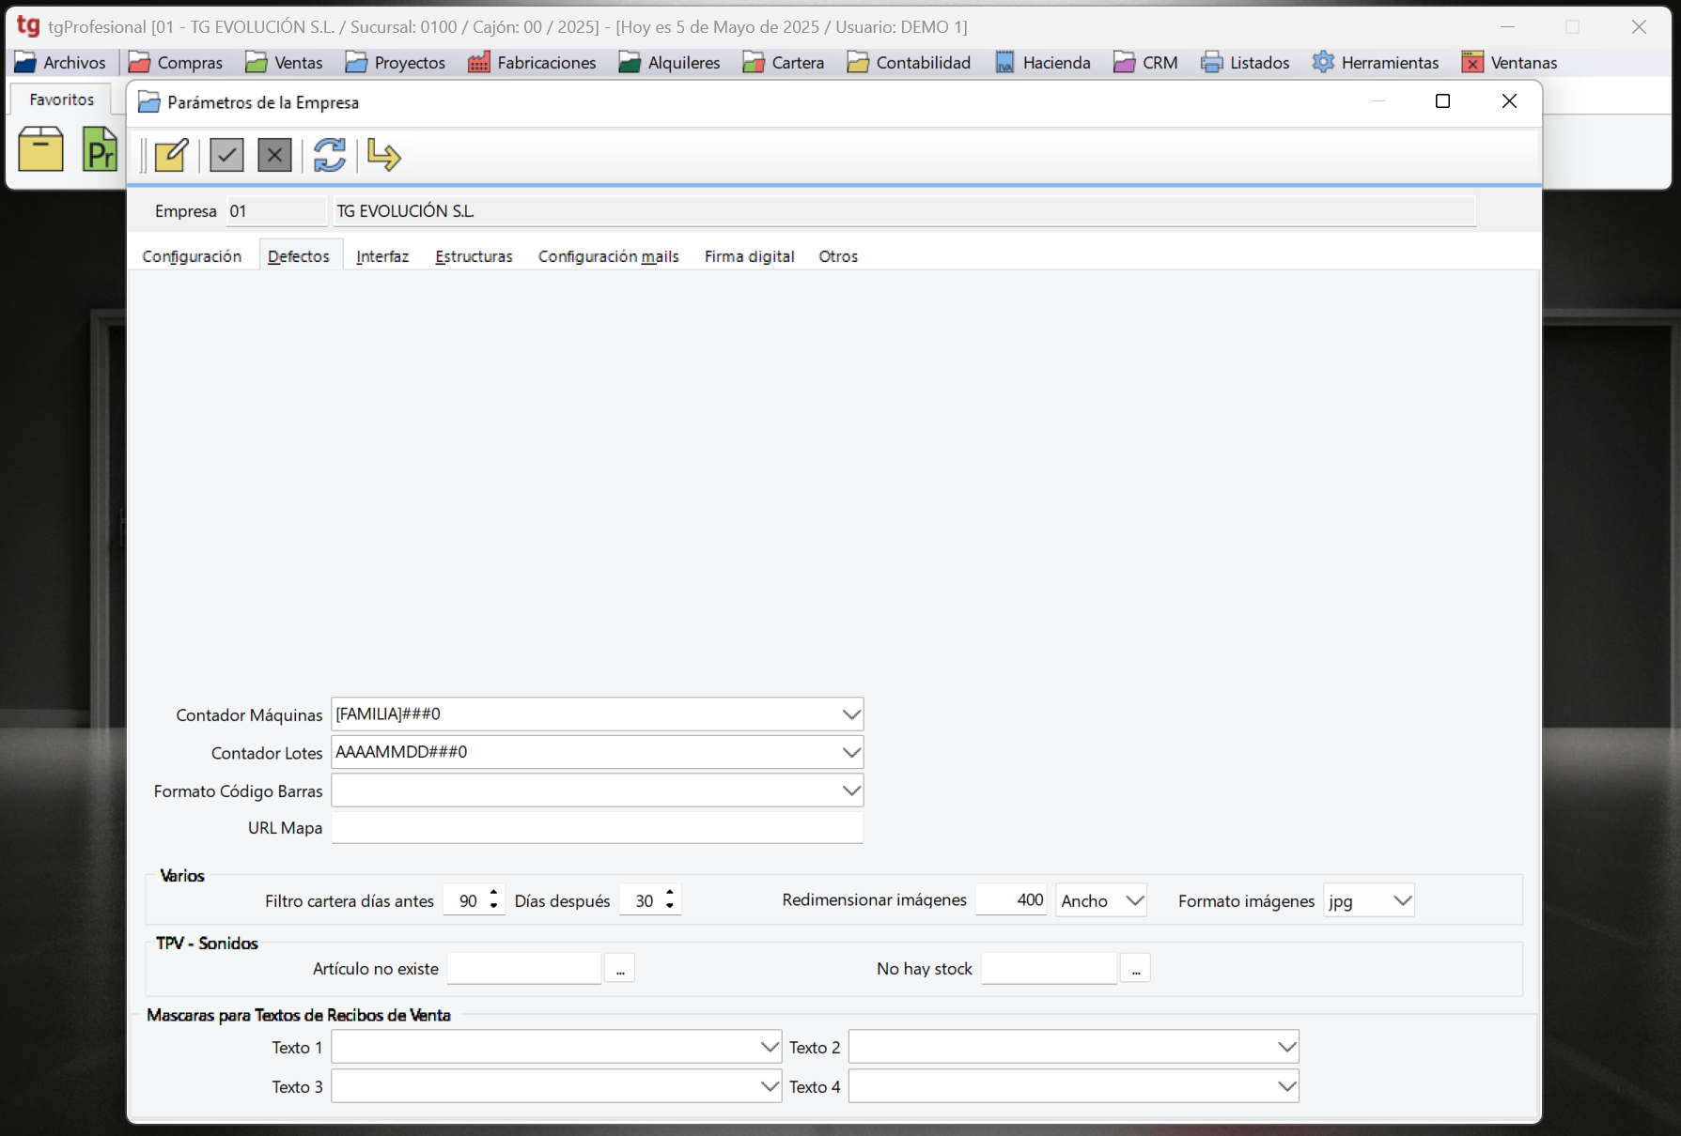Expand the Formato Código Barras dropdown

[851, 791]
